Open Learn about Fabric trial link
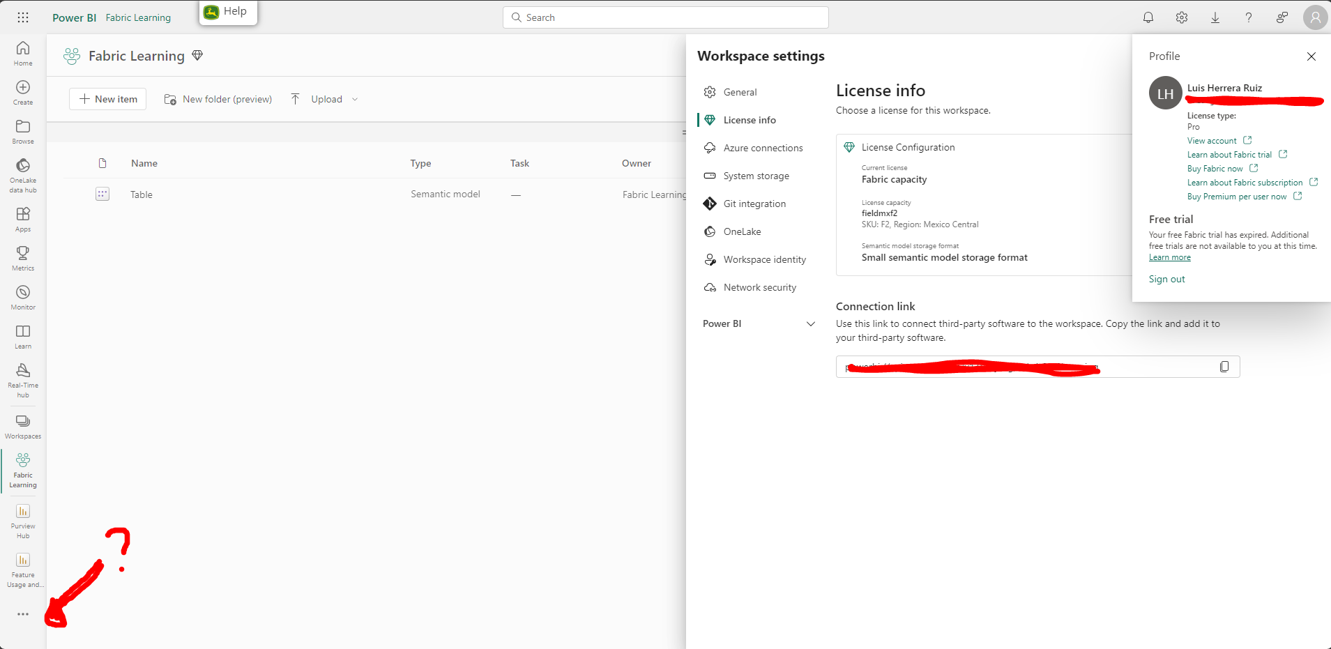The image size is (1331, 649). [x=1237, y=155]
